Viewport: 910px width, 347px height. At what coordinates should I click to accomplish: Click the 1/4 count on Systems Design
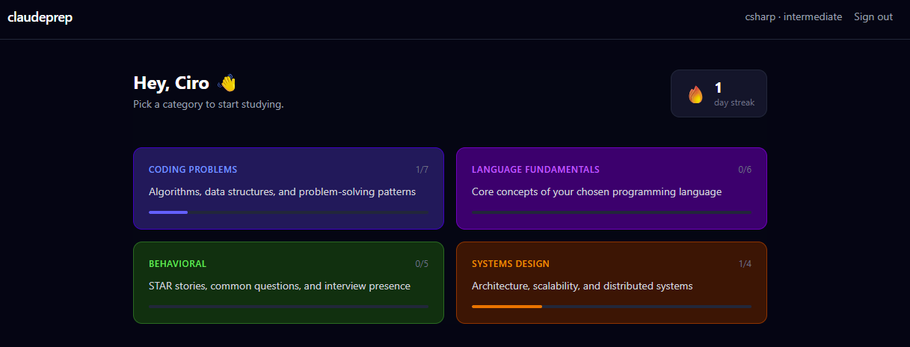745,264
